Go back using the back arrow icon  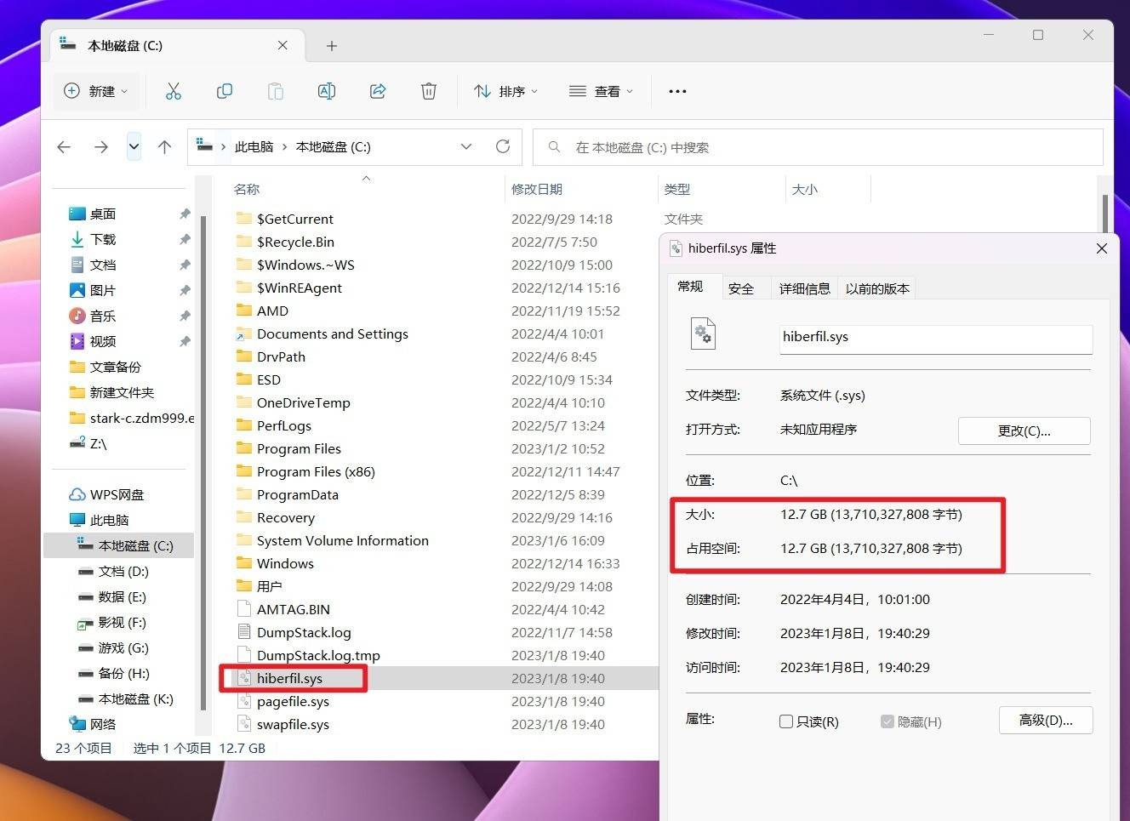click(64, 146)
